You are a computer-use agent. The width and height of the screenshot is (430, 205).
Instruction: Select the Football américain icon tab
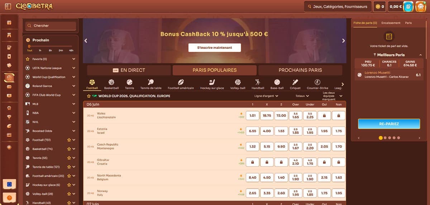coord(181,85)
